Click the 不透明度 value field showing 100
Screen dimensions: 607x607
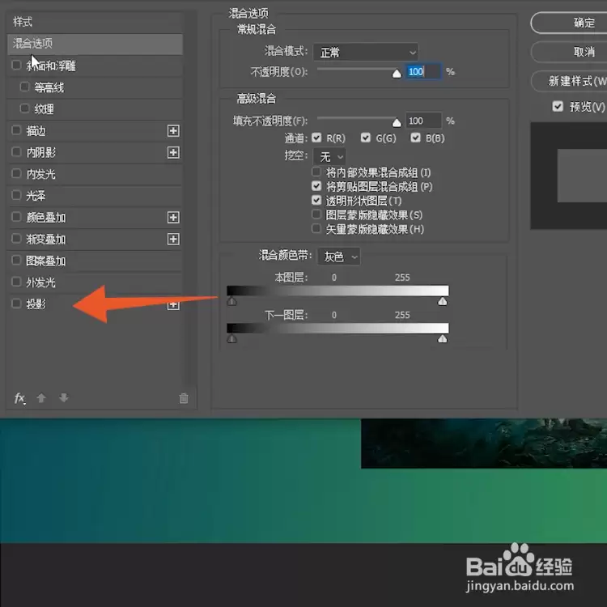click(x=423, y=71)
